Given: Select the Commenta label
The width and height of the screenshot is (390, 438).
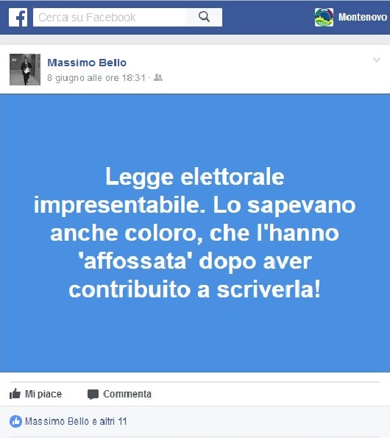Looking at the screenshot, I should 127,394.
